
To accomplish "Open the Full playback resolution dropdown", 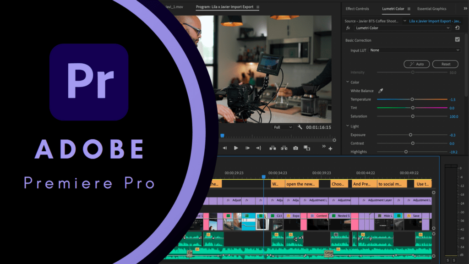I will pos(283,127).
